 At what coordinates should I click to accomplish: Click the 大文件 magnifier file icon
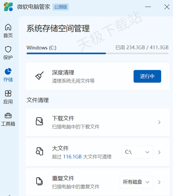pos(40,151)
